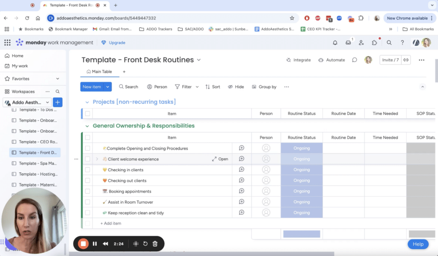Click the invite members person icon
The image size is (438, 256).
(361, 43)
